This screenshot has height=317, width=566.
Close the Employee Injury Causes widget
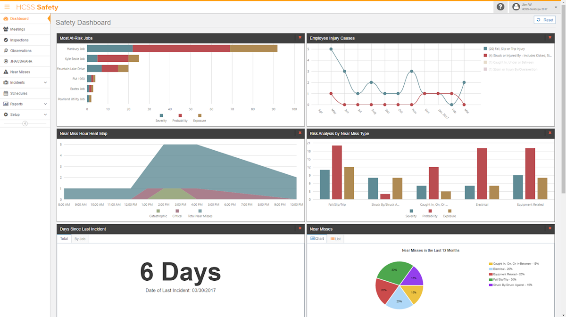pos(549,38)
